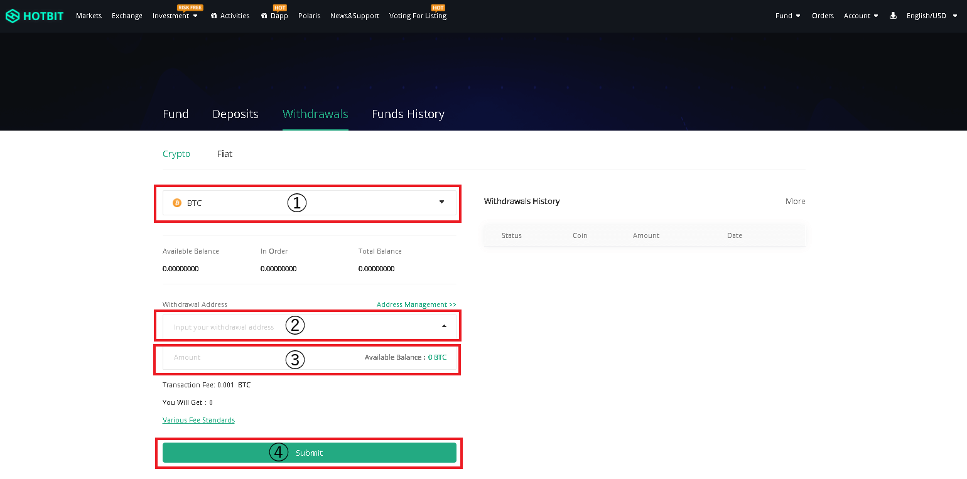967x479 pixels.
Task: Expand the Investment dropdown arrow
Action: 195,16
